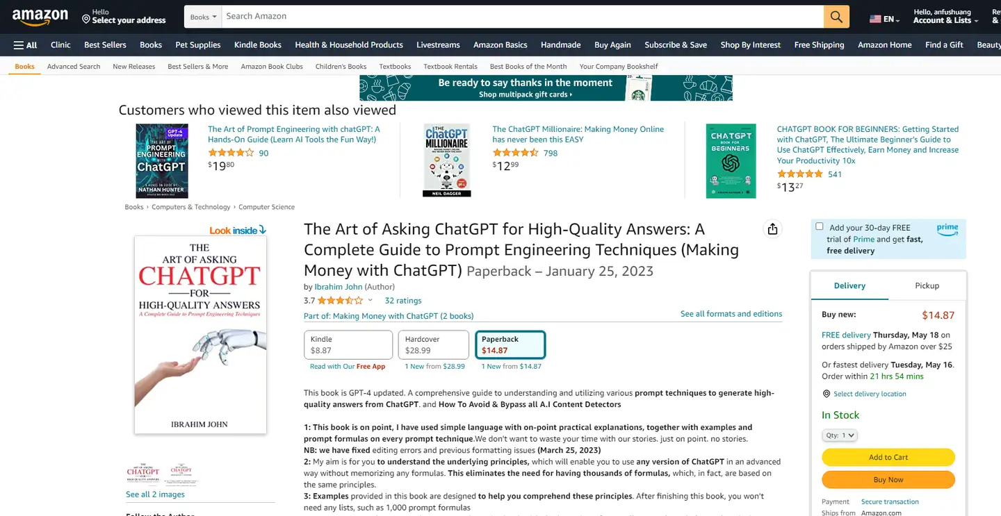The image size is (1001, 516).
Task: Click See all 2 images link
Action: (x=155, y=494)
